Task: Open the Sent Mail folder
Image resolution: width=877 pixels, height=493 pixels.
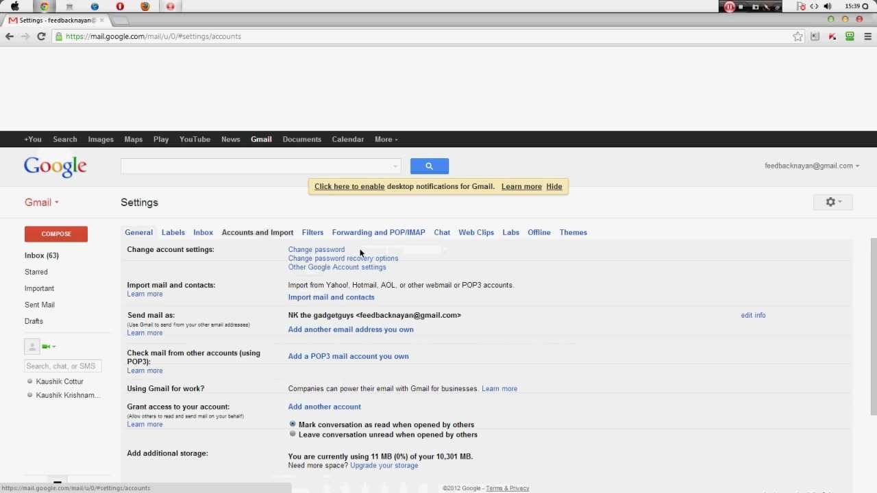Action: [x=40, y=305]
